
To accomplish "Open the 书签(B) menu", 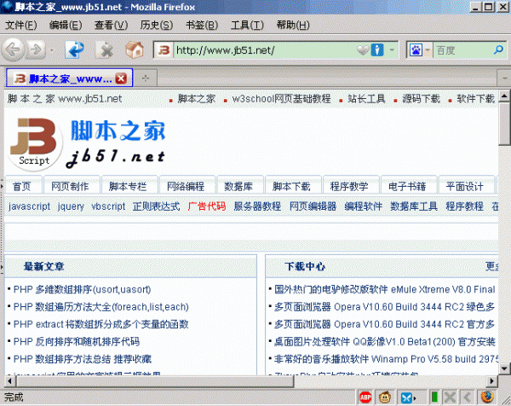I will [202, 25].
